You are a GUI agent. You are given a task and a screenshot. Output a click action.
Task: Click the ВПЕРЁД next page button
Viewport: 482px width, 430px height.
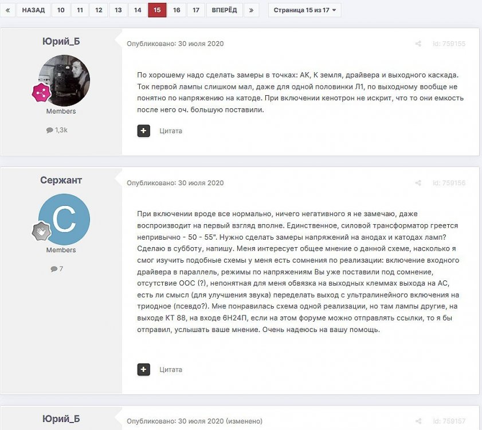[225, 10]
